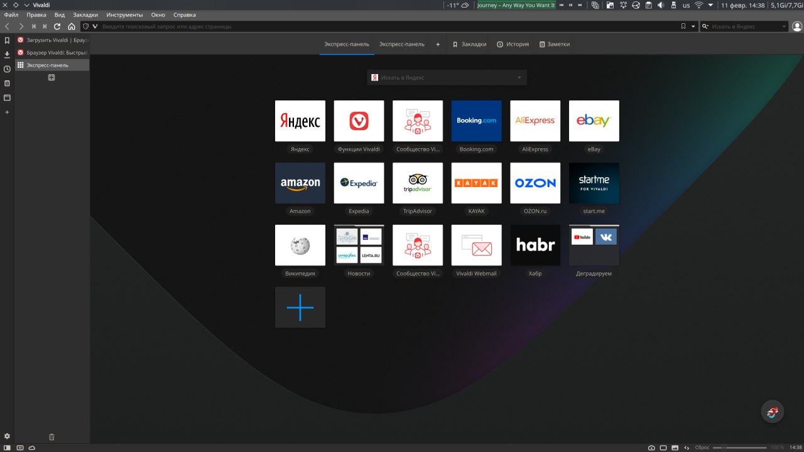Open Vivaldi settings gear icon
804x452 pixels.
7,436
